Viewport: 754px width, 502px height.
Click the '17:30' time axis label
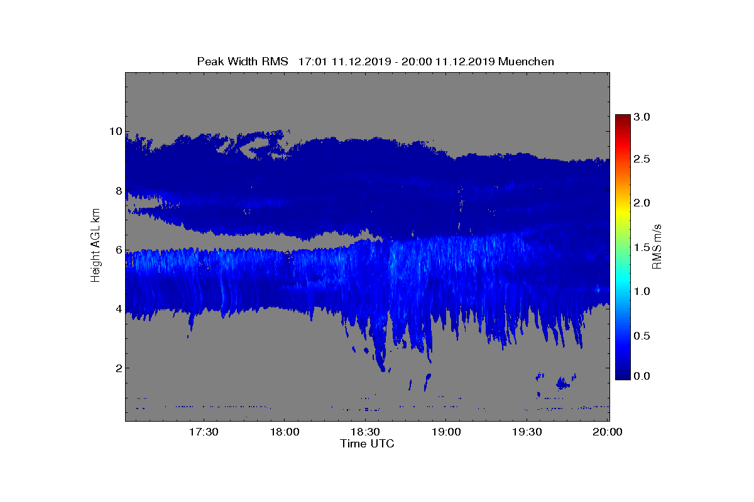pyautogui.click(x=203, y=432)
